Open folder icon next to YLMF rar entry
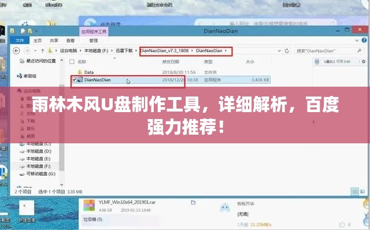370x230 pixels. [x=193, y=202]
